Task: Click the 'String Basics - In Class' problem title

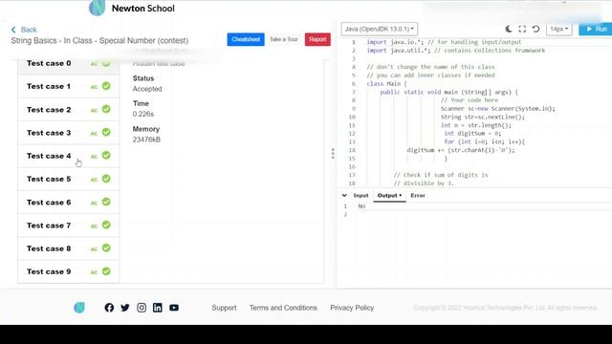Action: [x=99, y=40]
